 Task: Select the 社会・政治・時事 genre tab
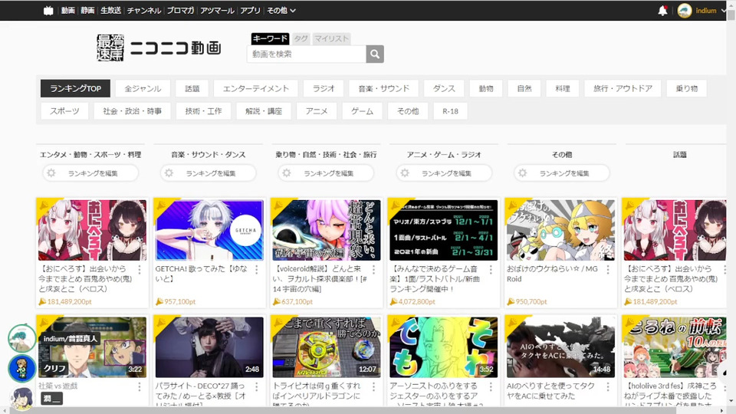click(132, 111)
